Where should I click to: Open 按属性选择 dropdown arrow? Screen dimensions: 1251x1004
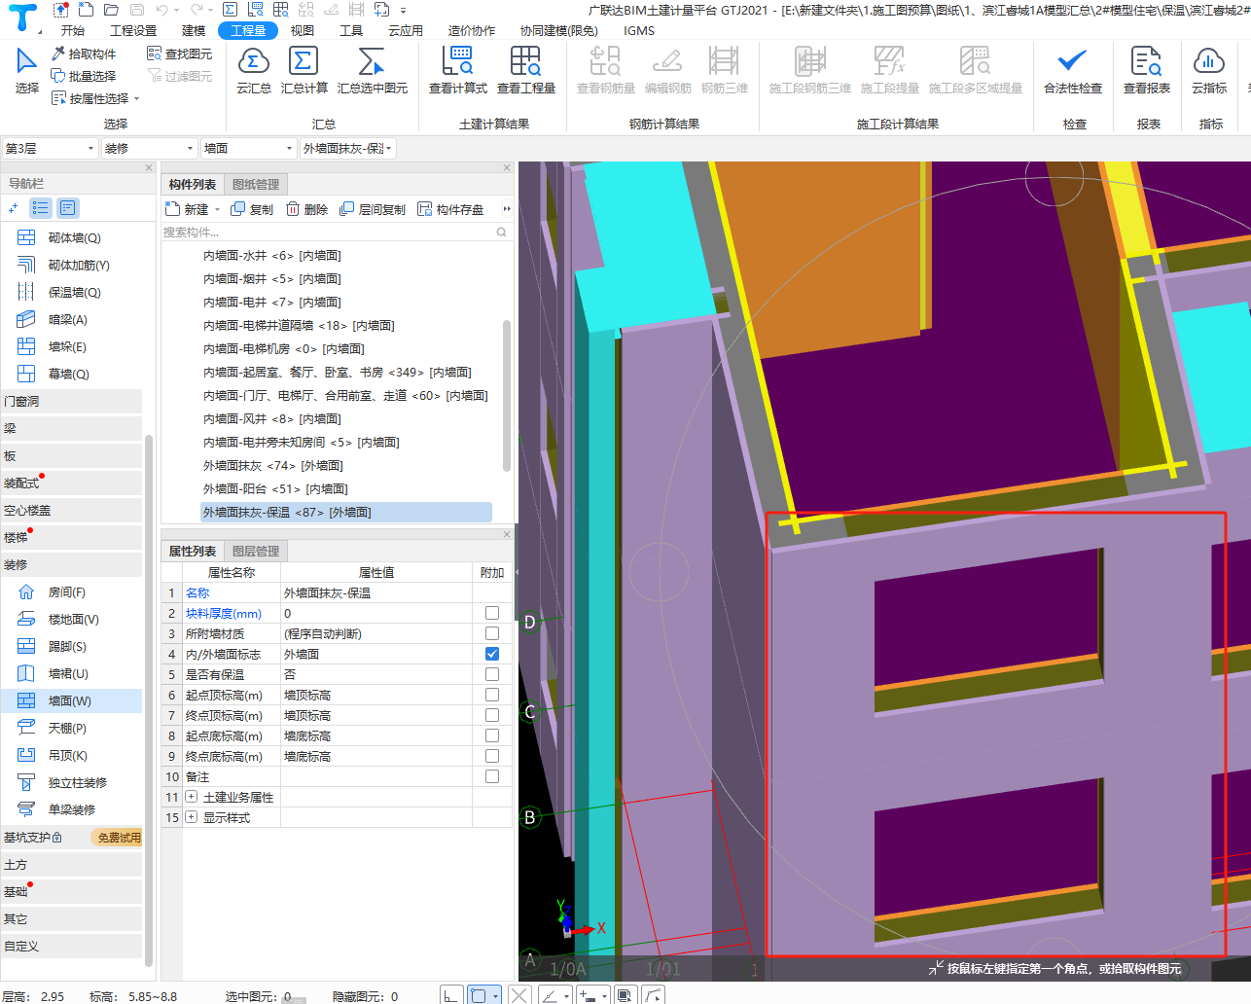(x=137, y=98)
